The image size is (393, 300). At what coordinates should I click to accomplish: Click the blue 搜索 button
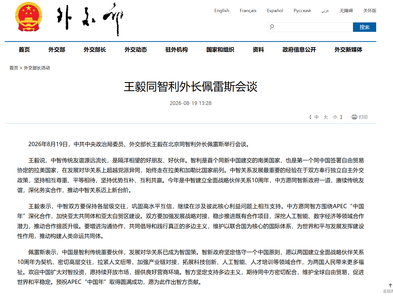365,27
